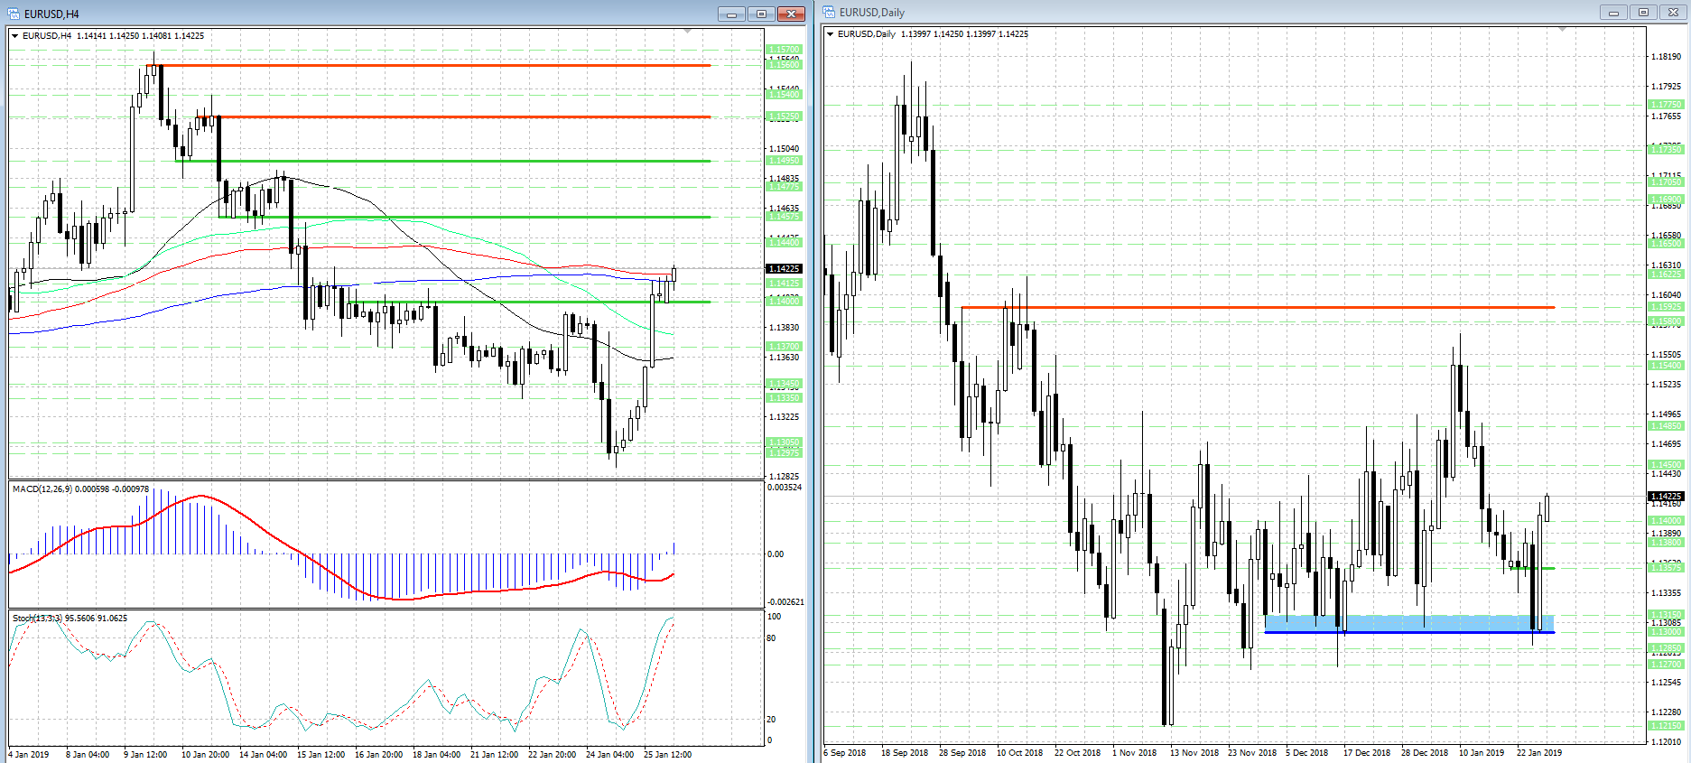Close the EURUSD,H4 chart window
The image size is (1691, 763).
tap(791, 14)
